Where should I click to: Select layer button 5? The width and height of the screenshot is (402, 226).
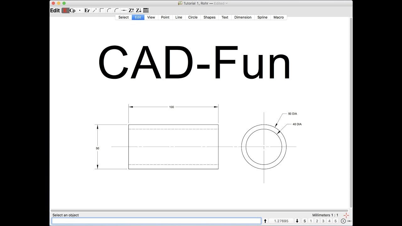335,221
